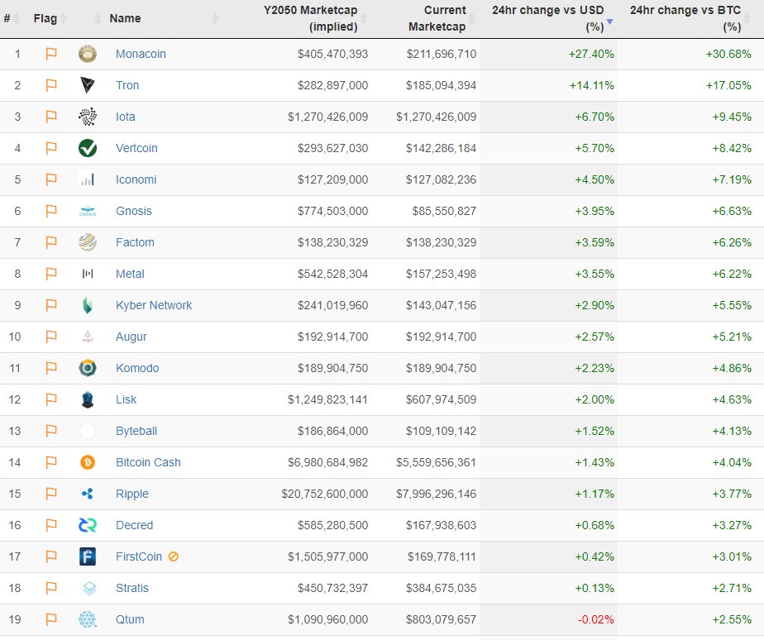
Task: Click the Factom logo icon
Action: point(88,242)
